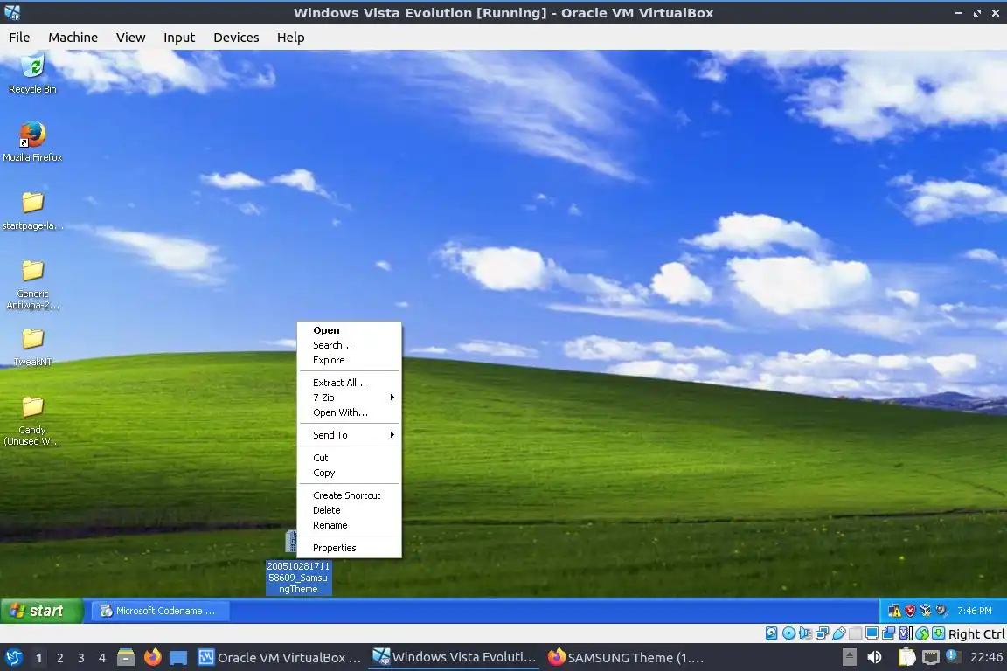Switch to workspace 3 on host panel
This screenshot has height=671, width=1007.
pos(81,658)
